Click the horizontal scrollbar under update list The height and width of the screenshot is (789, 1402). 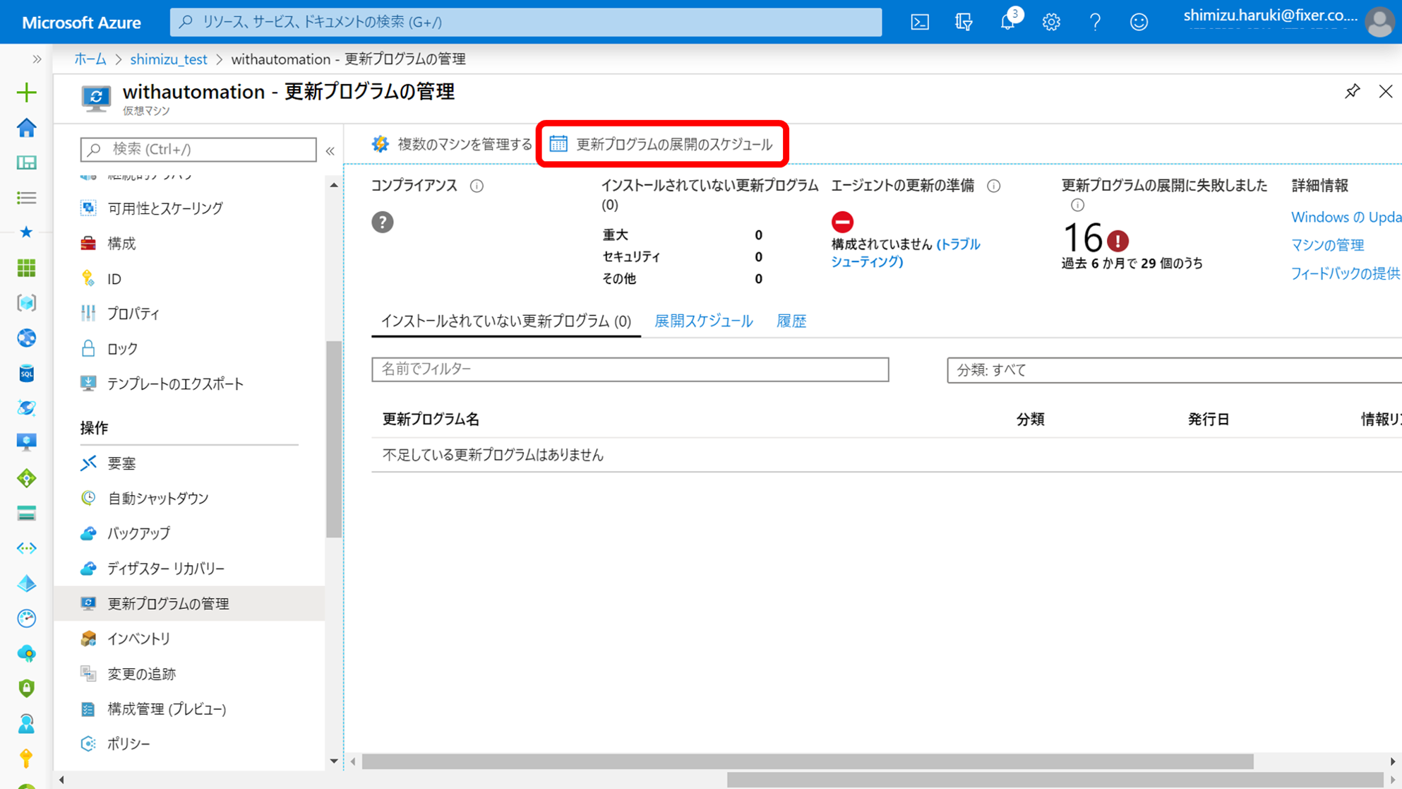[807, 761]
